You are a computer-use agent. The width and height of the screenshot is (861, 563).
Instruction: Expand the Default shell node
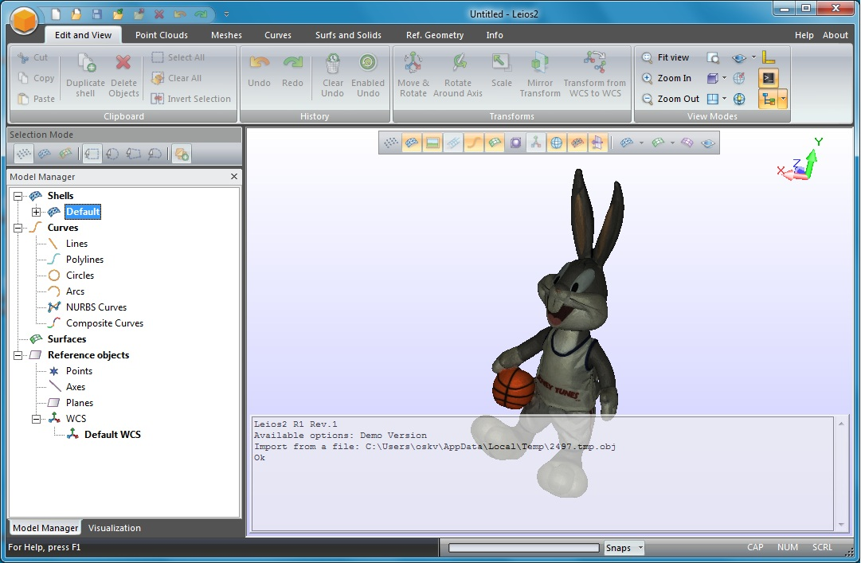[x=37, y=212]
